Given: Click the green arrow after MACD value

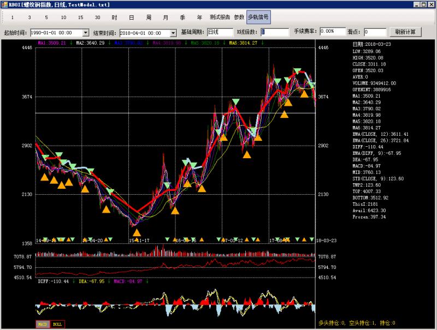Looking at the screenshot, I should tap(147, 281).
